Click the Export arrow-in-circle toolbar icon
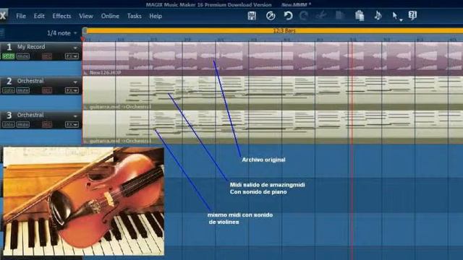This screenshot has width=463, height=260. pos(271,16)
